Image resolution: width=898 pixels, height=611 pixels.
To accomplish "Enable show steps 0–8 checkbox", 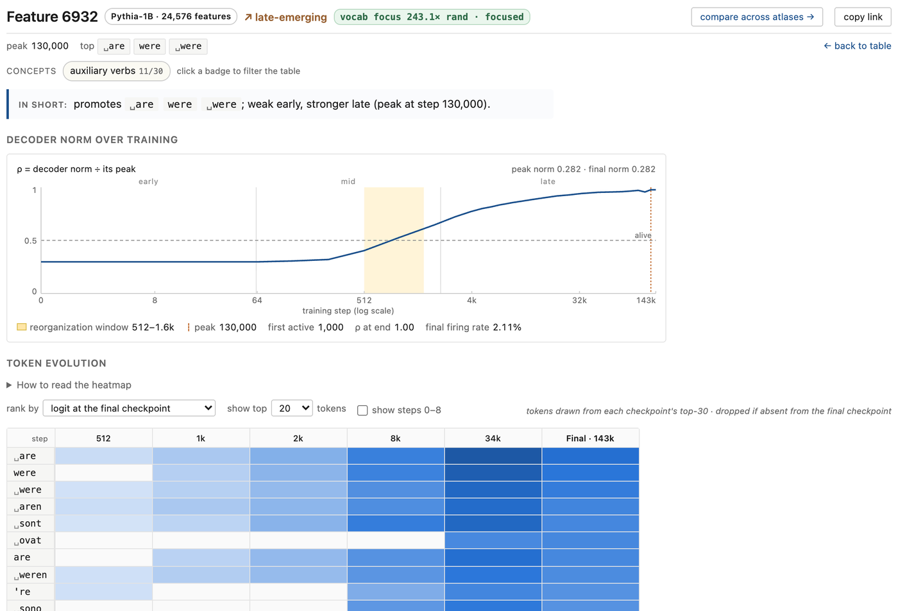I will pyautogui.click(x=362, y=410).
